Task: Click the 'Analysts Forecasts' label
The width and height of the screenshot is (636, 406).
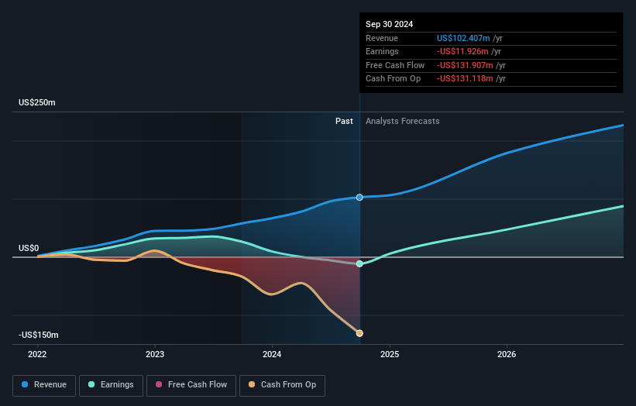Action: click(402, 122)
